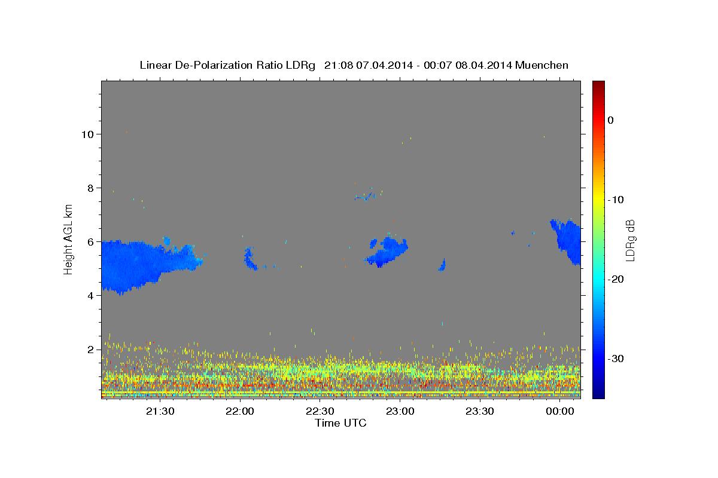Screen dimensions: 718x478
Task: Click the dark blue bottom of the colorbar
Action: (598, 393)
